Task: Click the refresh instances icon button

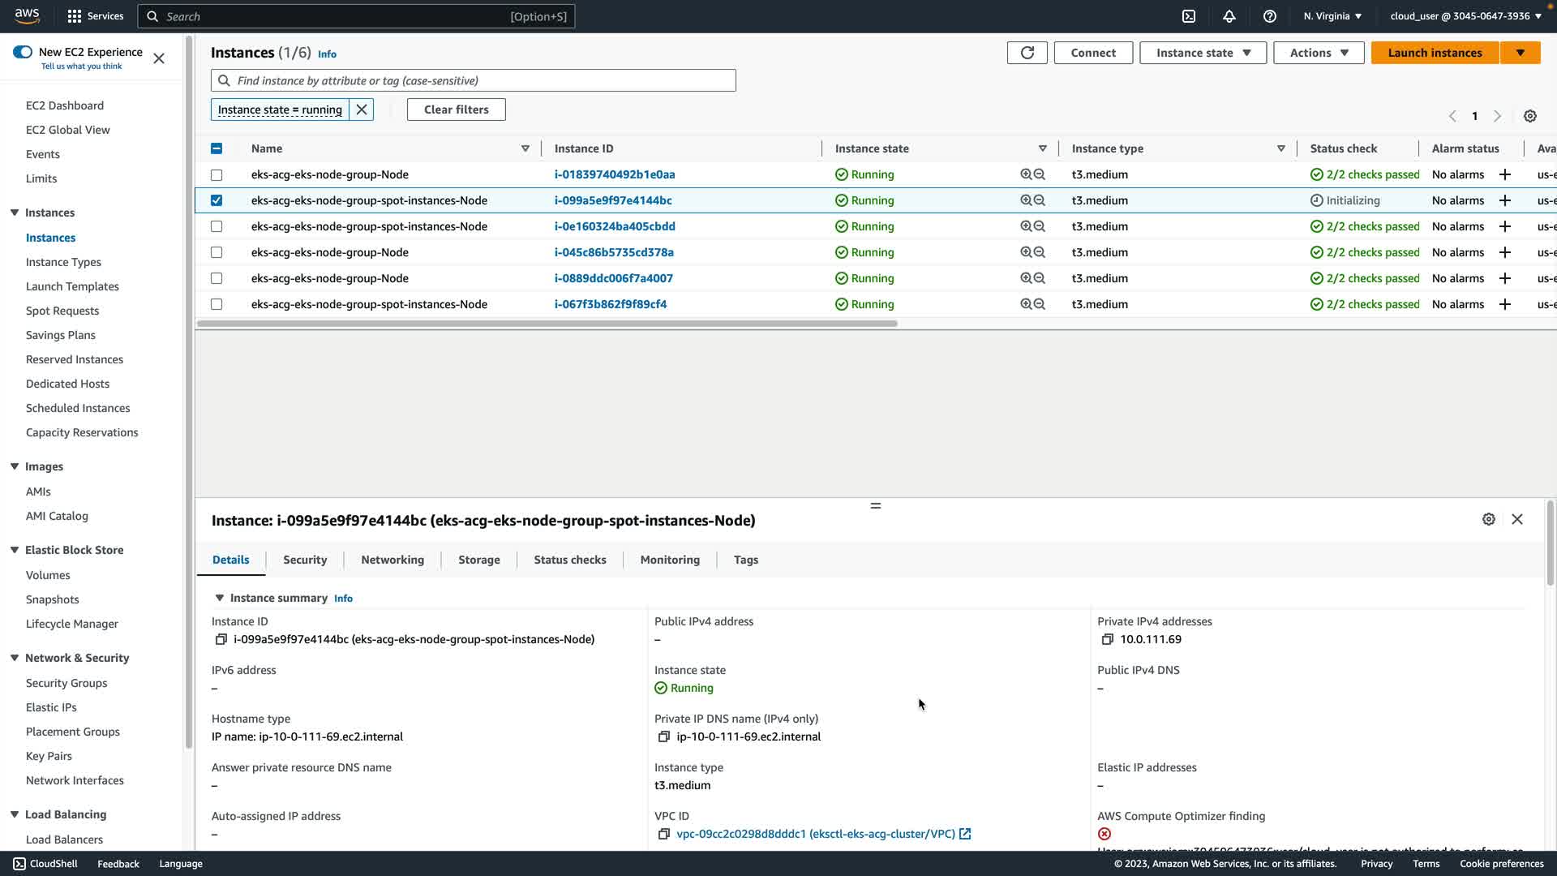Action: pos(1027,53)
